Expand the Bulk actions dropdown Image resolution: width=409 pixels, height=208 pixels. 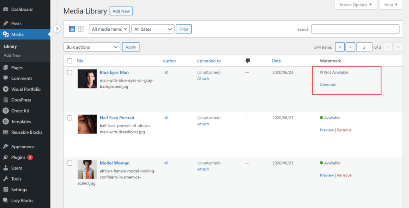point(92,47)
